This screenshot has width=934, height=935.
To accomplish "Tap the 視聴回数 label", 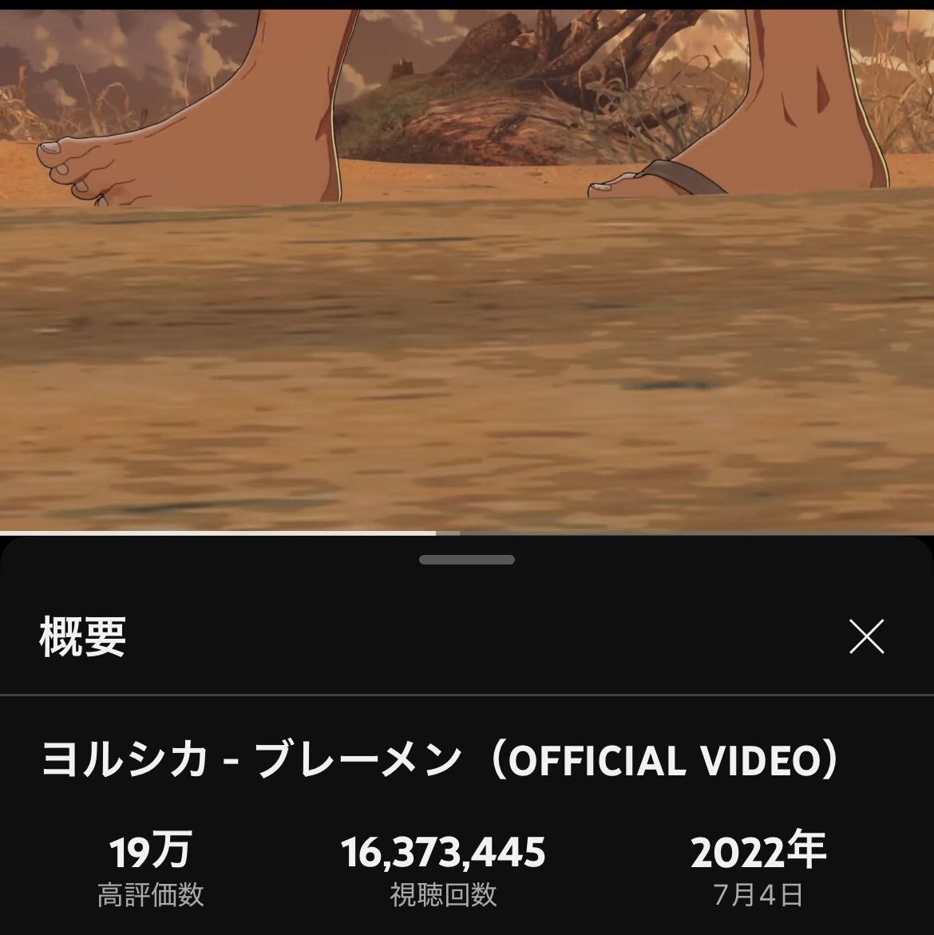I will [443, 895].
